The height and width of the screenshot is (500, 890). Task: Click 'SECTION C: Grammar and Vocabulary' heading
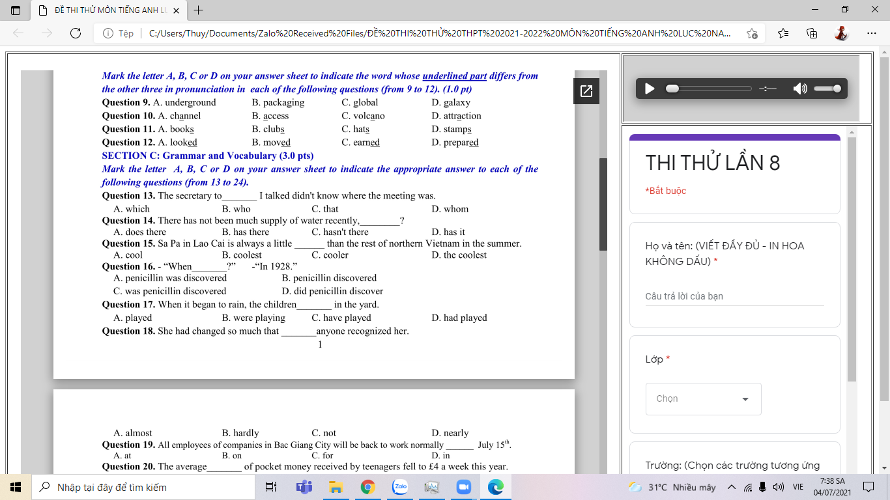point(208,156)
